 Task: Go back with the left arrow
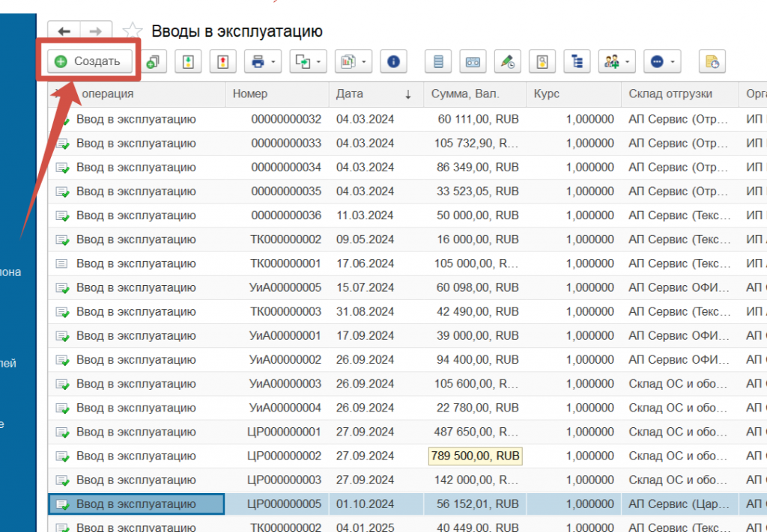[64, 31]
